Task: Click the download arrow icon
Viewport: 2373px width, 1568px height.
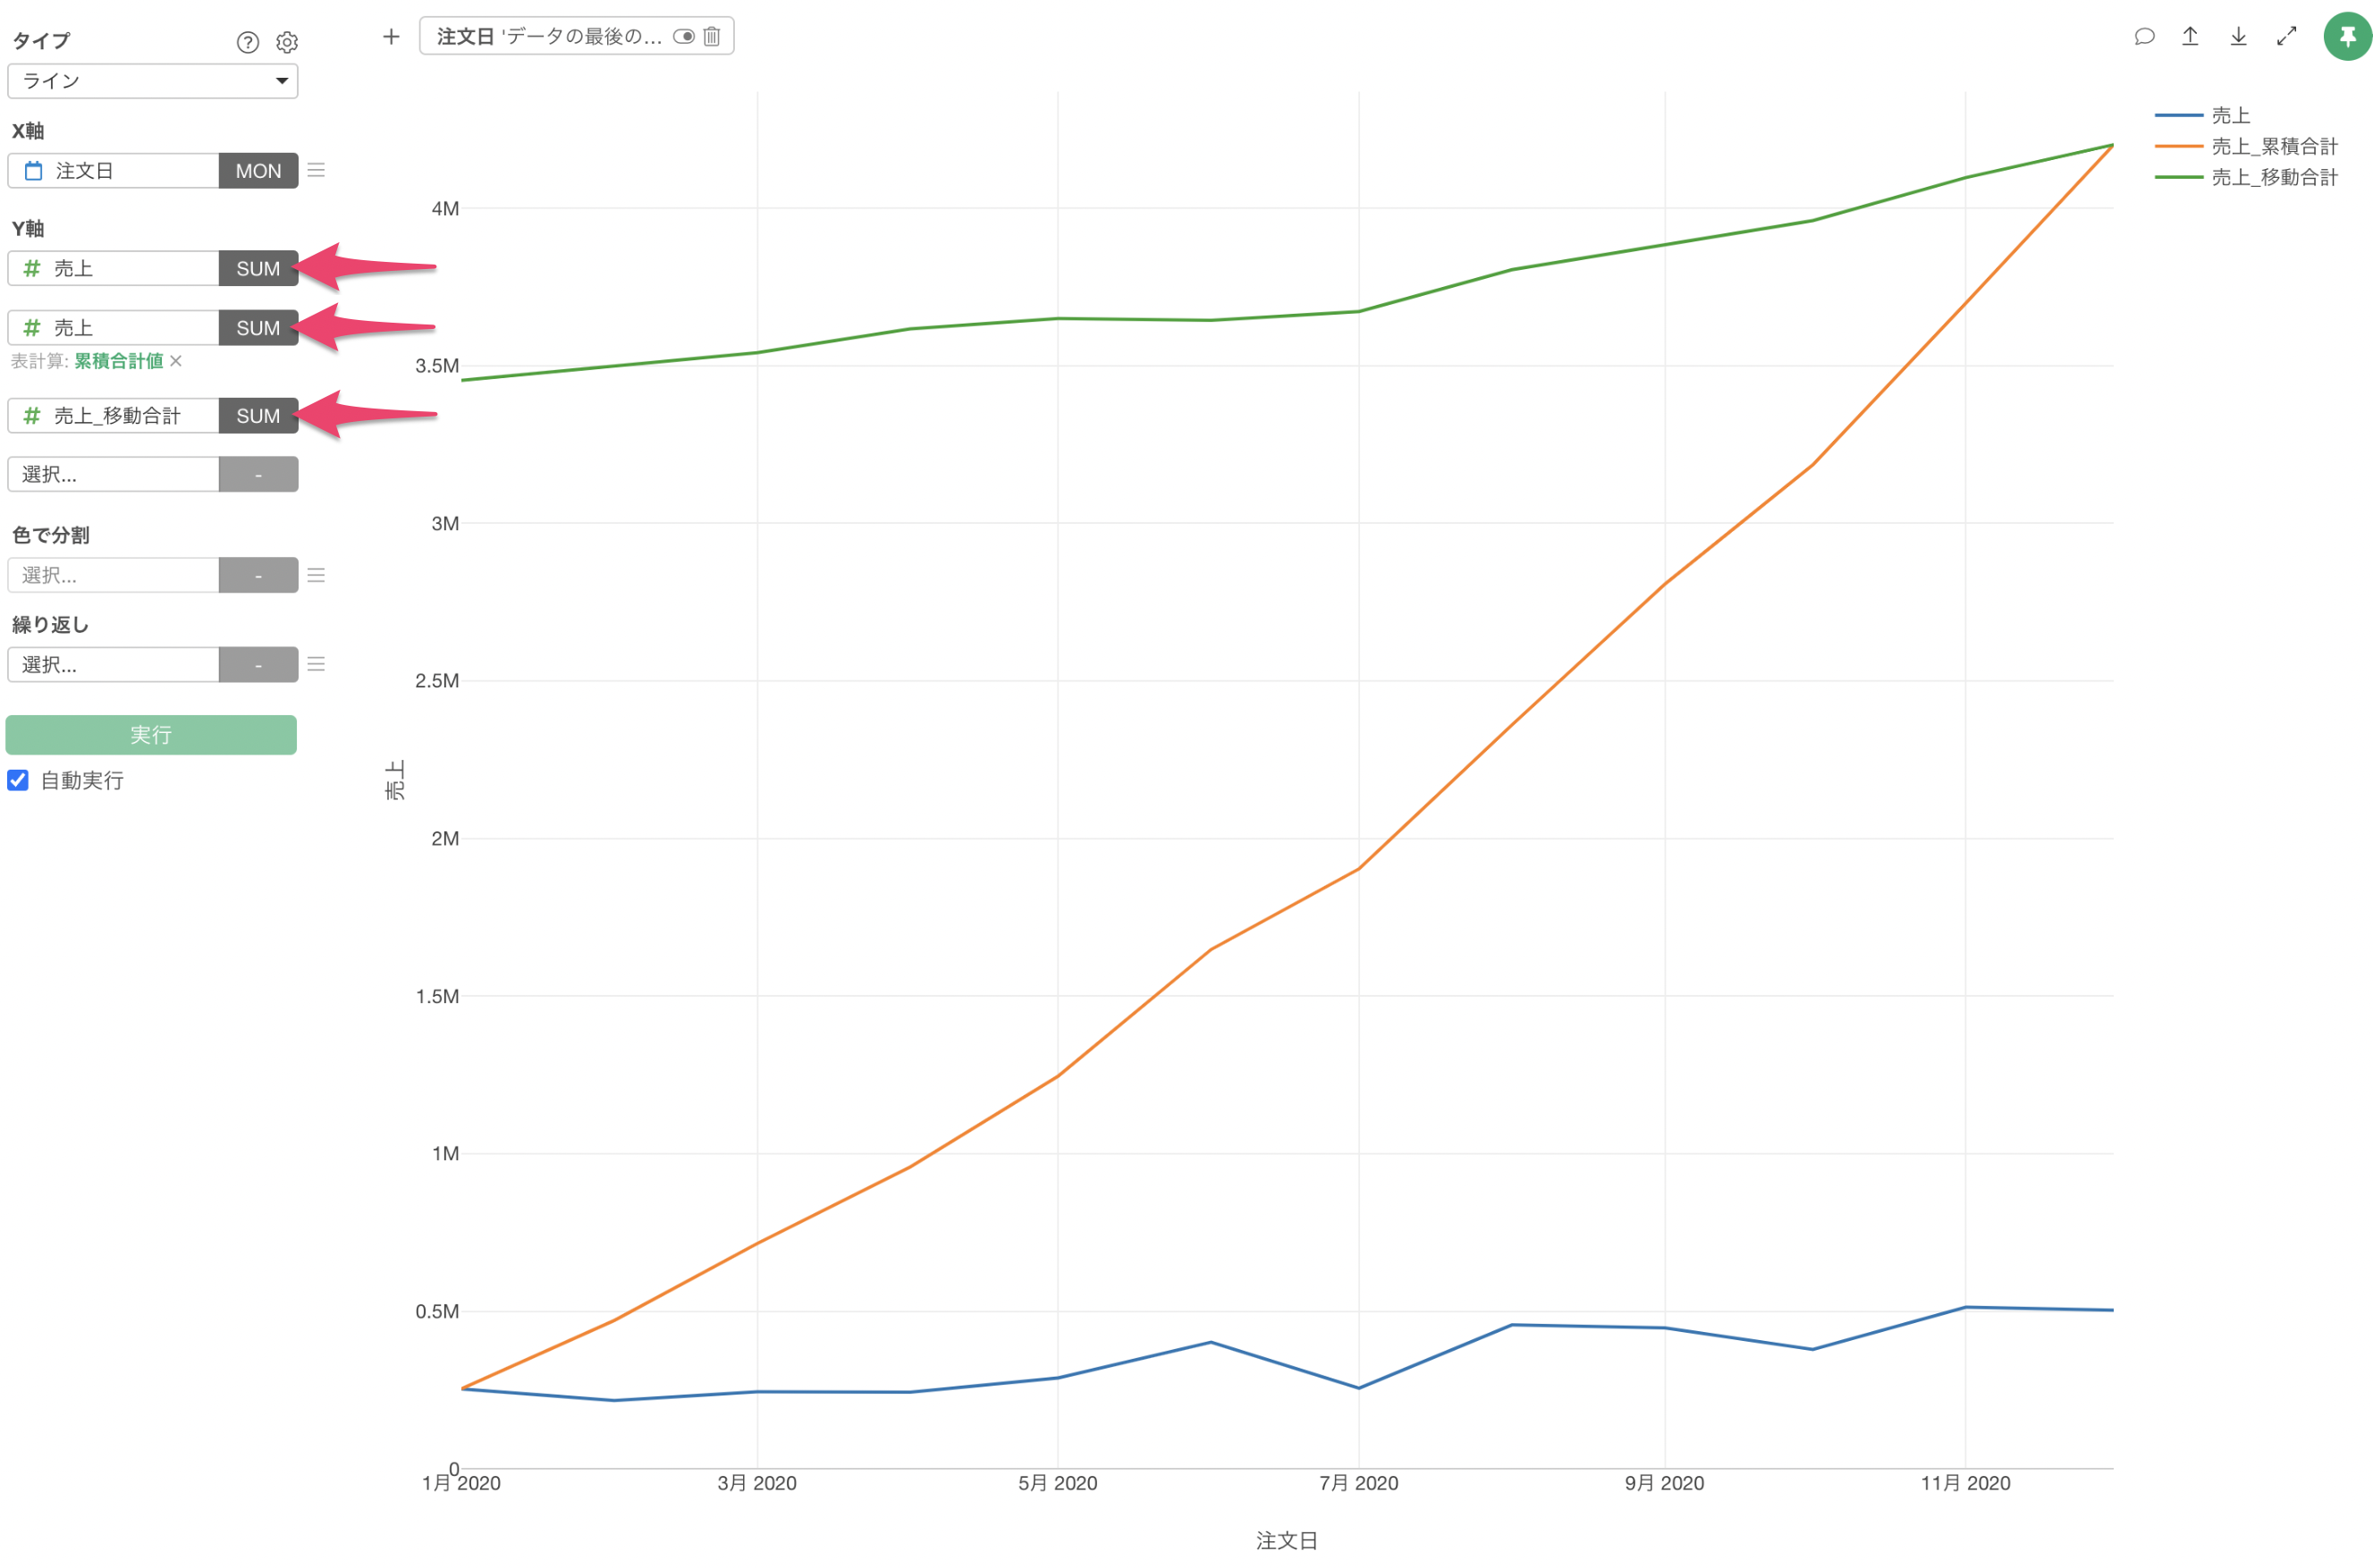Action: point(2238,37)
